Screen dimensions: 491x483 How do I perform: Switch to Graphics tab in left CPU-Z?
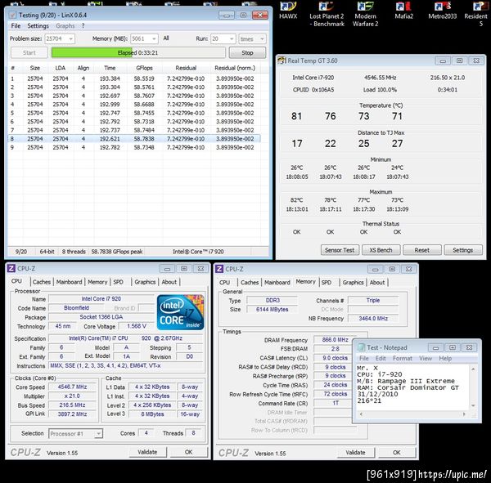145,282
